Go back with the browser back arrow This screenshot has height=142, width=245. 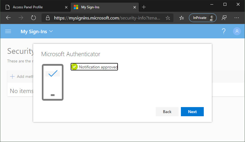click(8, 18)
